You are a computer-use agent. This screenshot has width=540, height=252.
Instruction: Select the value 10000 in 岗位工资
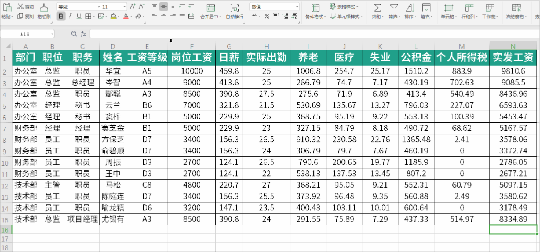click(x=192, y=71)
